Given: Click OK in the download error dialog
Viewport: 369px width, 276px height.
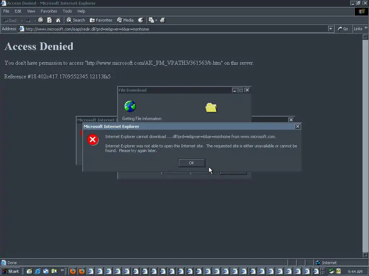Looking at the screenshot, I should [192, 163].
